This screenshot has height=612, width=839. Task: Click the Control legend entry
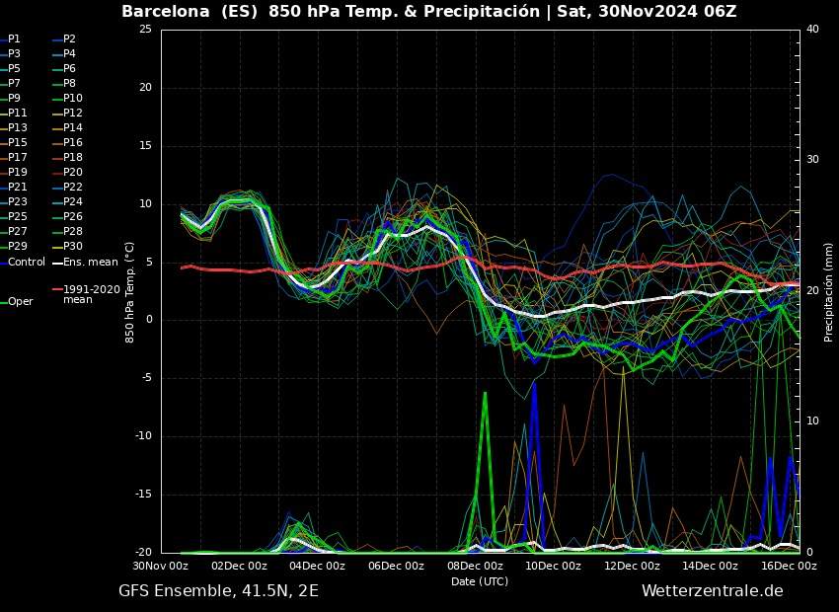23,263
